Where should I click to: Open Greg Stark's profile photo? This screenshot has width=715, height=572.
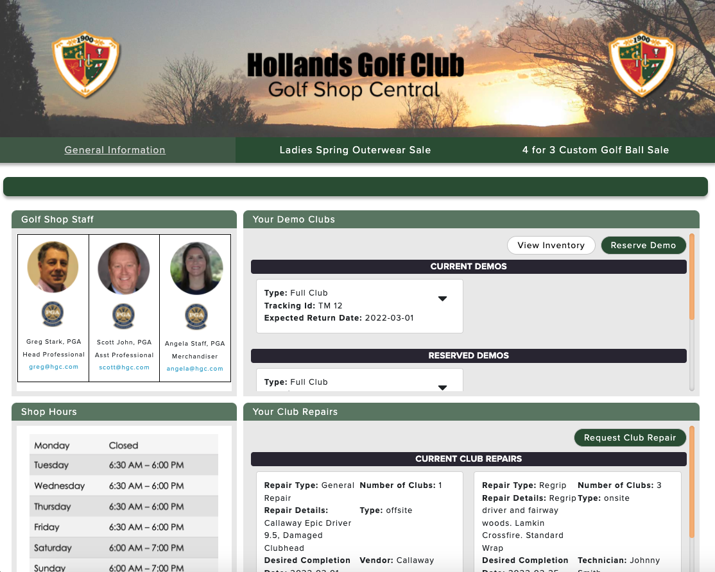coord(53,267)
